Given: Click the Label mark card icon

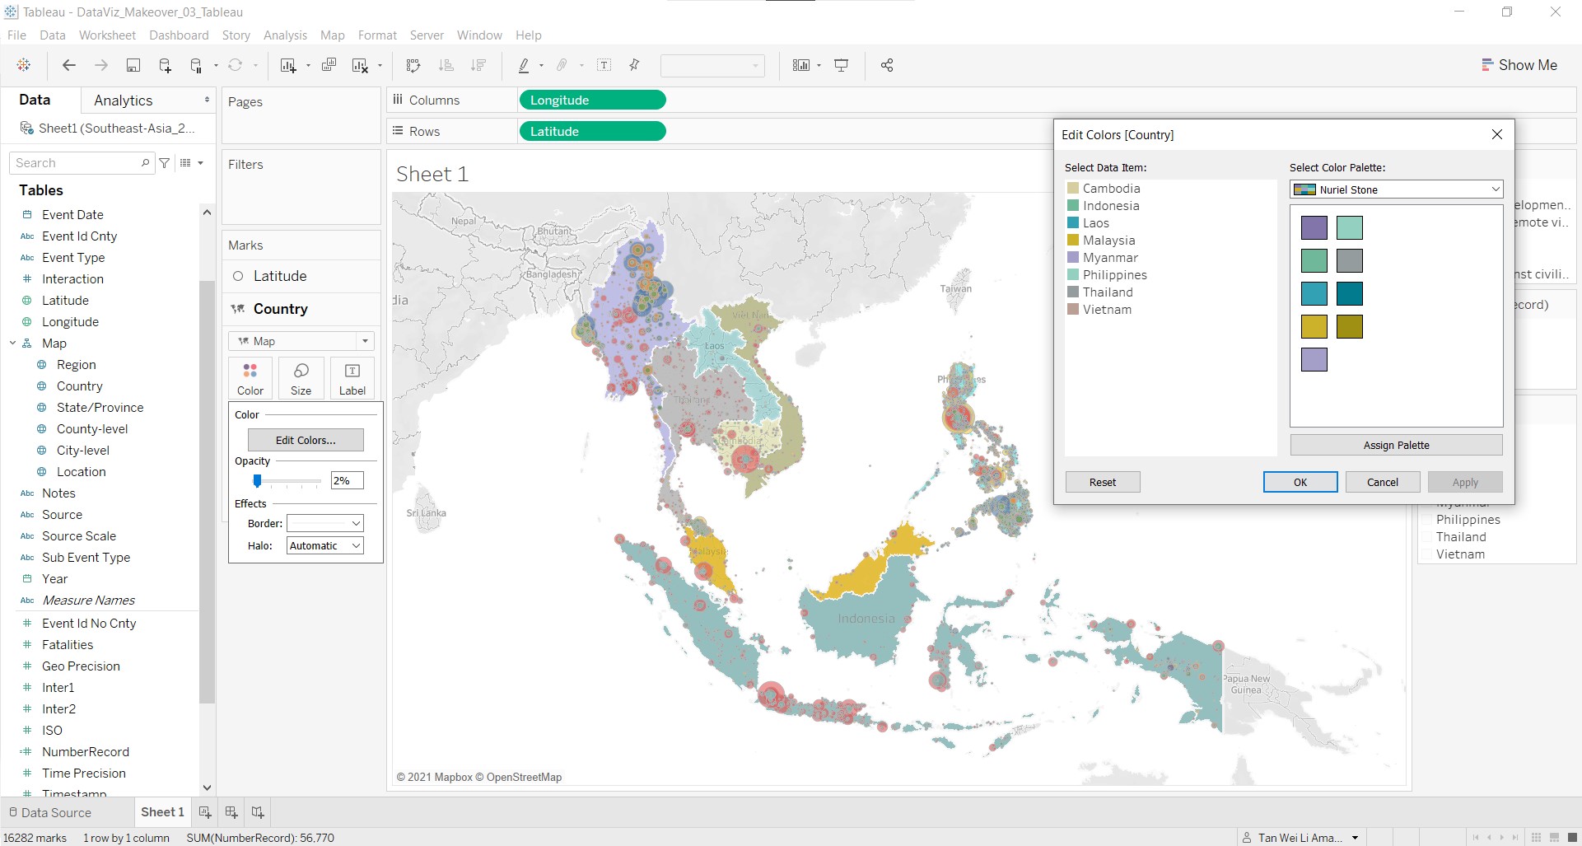Looking at the screenshot, I should pyautogui.click(x=352, y=378).
